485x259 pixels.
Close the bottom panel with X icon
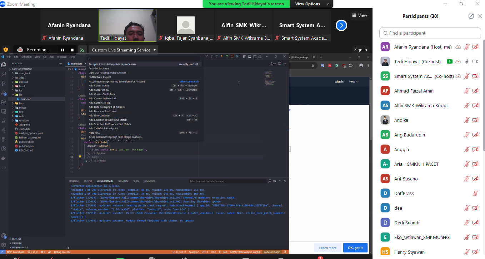tap(285, 181)
